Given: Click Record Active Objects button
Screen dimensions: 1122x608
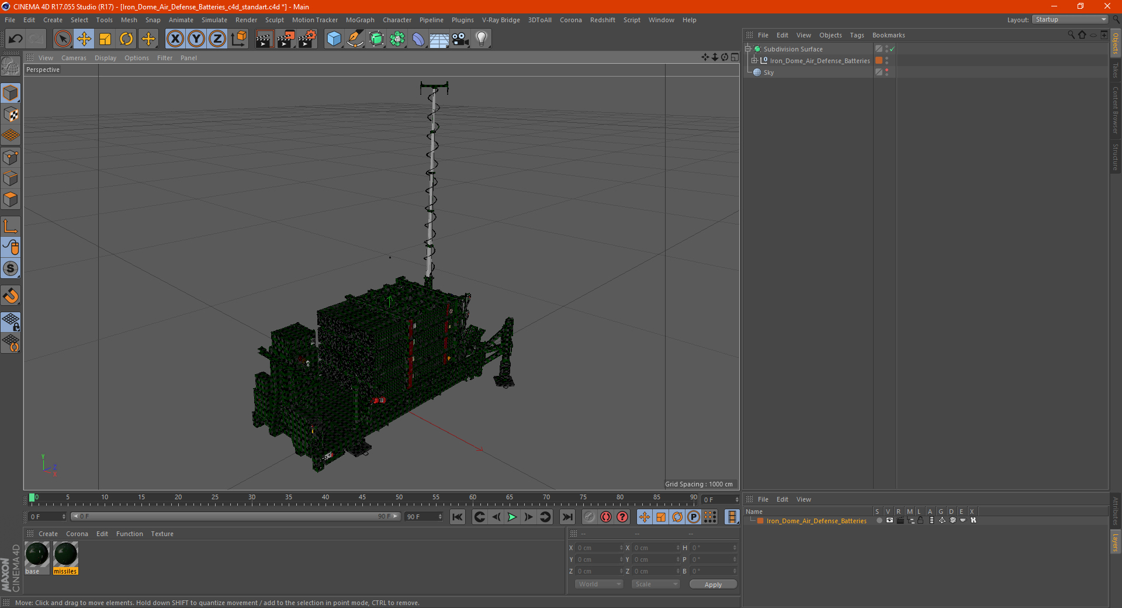Looking at the screenshot, I should pos(590,517).
